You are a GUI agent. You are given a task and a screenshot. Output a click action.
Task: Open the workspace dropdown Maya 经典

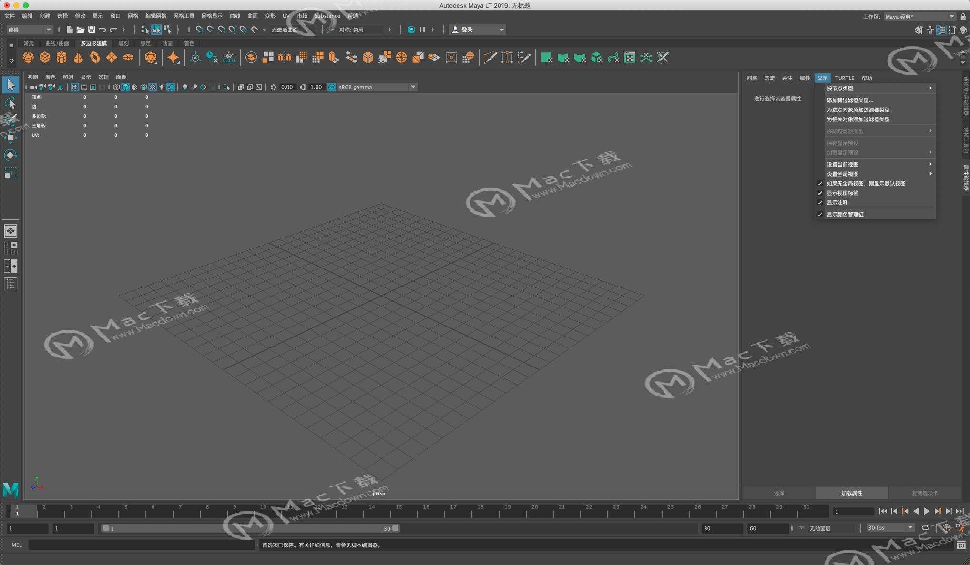pyautogui.click(x=919, y=17)
